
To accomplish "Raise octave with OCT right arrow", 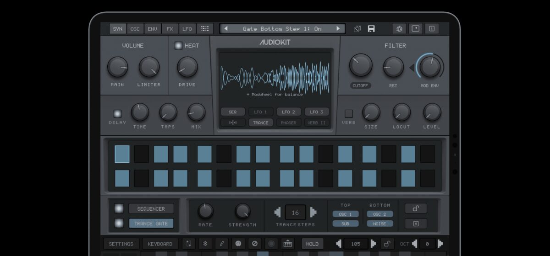I will pyautogui.click(x=440, y=244).
